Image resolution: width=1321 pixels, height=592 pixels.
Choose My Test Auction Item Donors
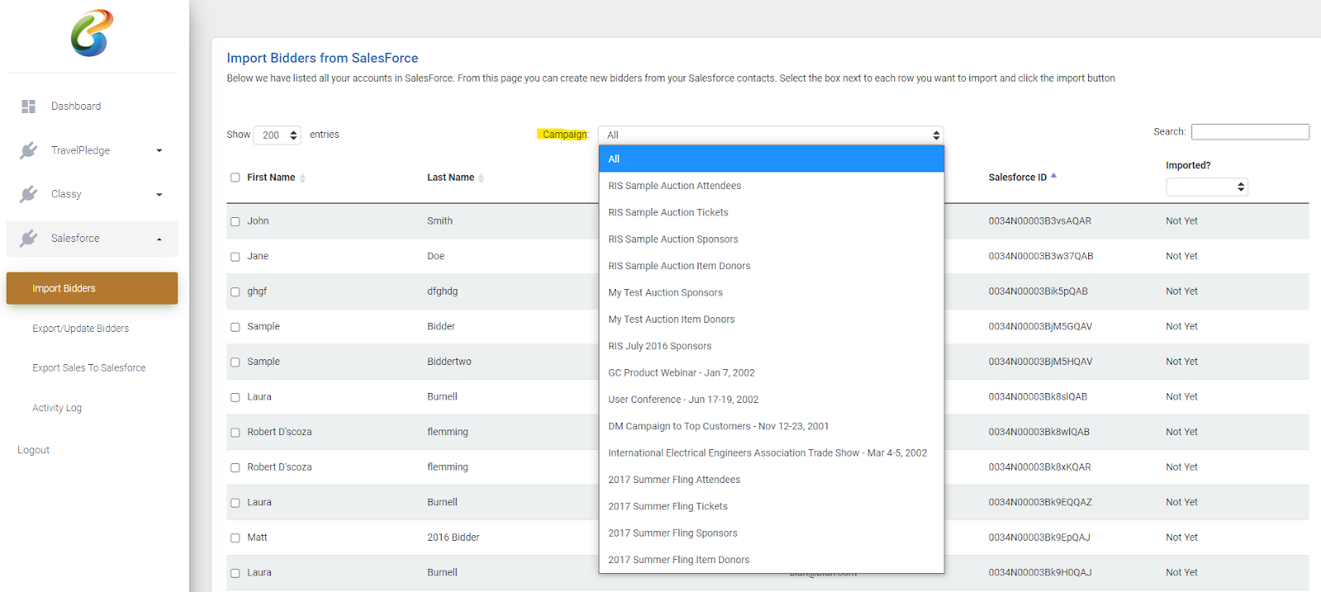(x=771, y=320)
